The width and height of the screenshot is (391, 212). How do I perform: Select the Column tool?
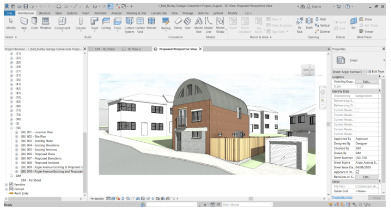point(81,24)
